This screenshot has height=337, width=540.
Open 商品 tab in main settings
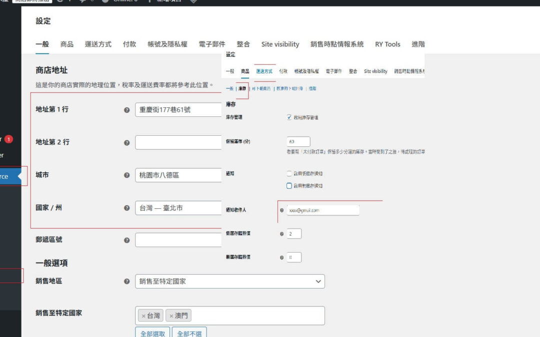tap(67, 44)
